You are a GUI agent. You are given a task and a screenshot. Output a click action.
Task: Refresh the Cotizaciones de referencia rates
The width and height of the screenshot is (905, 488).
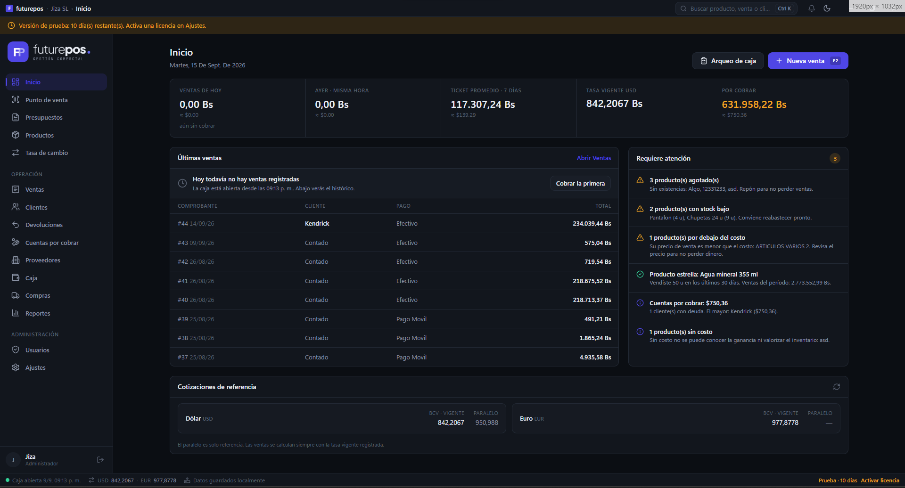click(x=837, y=387)
